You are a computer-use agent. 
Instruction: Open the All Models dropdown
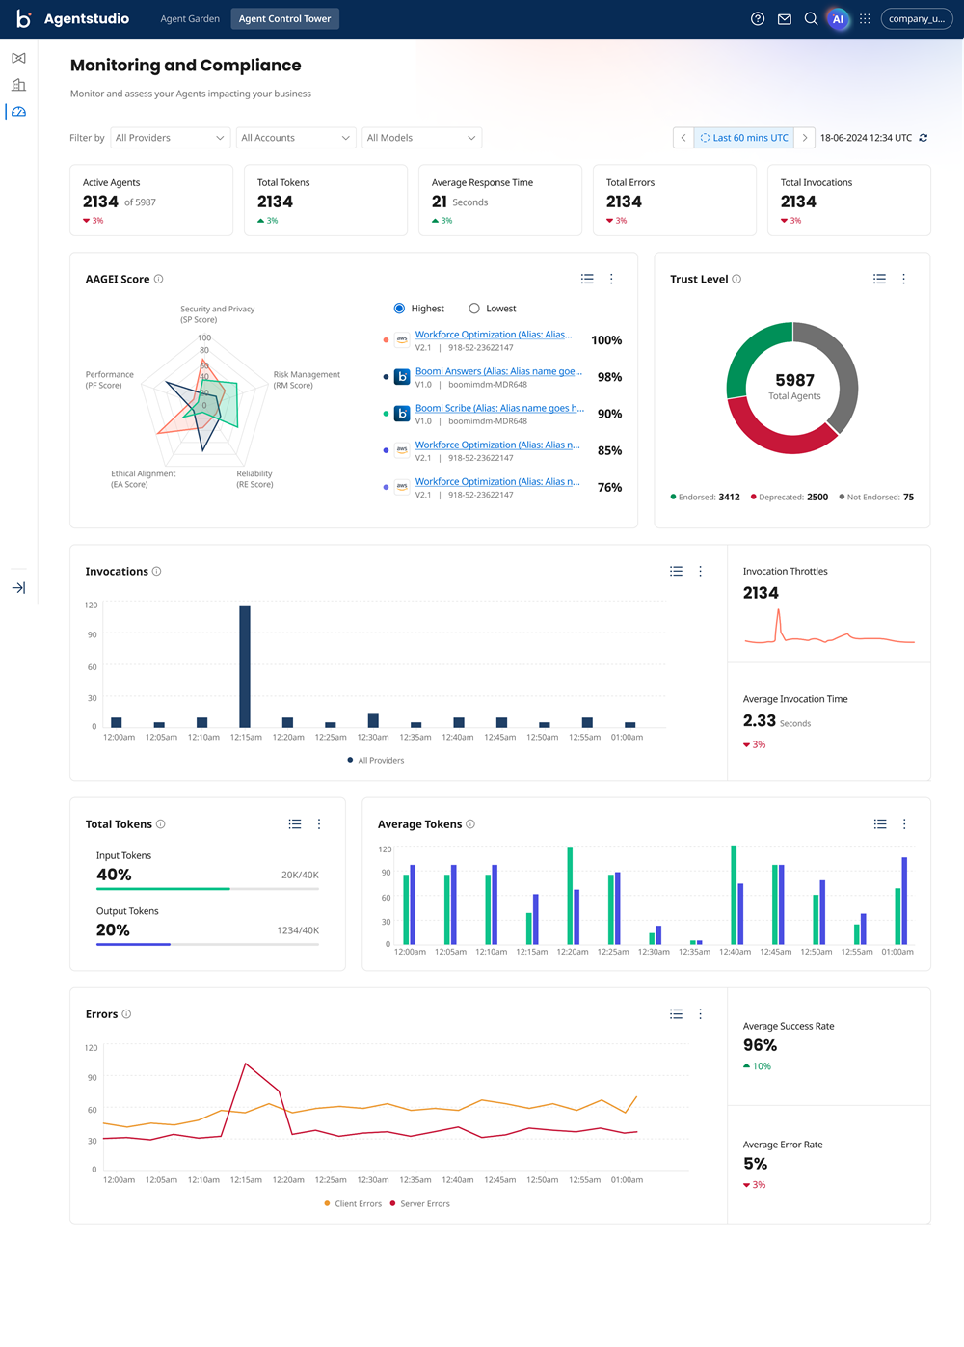pos(421,137)
